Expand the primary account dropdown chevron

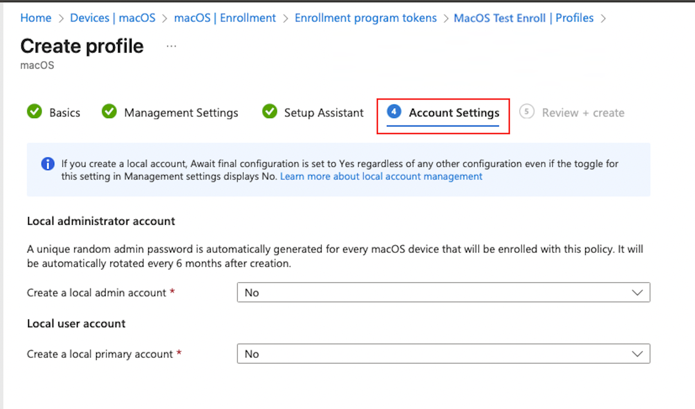[x=638, y=353]
